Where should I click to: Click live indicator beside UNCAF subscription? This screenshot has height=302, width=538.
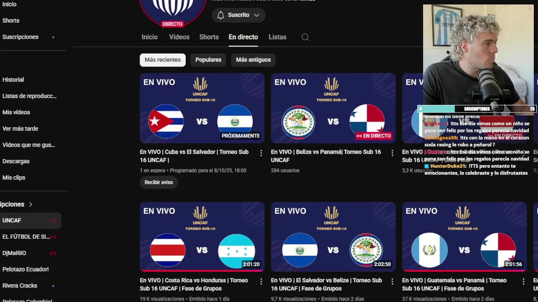click(x=53, y=220)
